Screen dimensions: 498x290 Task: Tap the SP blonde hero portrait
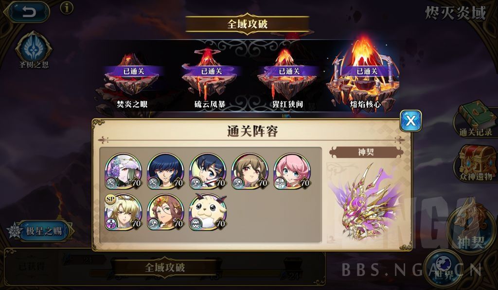coord(123,212)
